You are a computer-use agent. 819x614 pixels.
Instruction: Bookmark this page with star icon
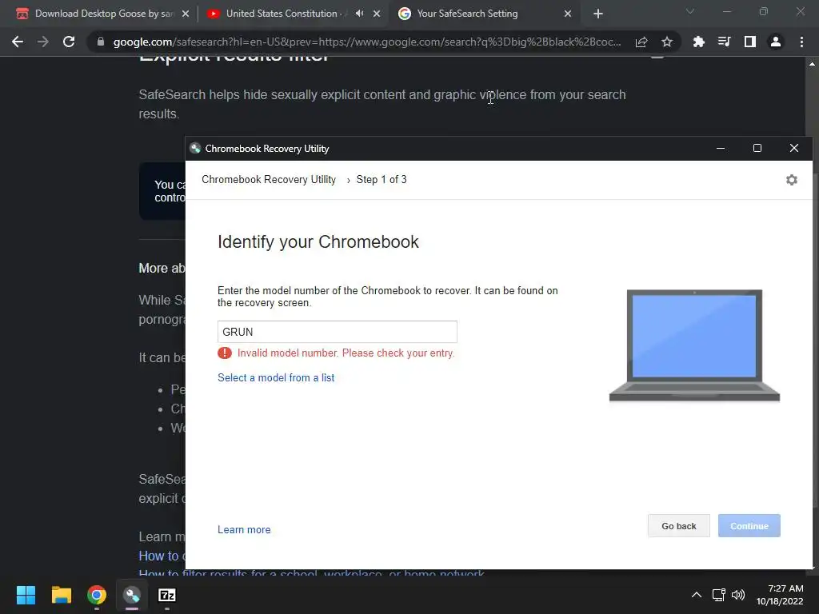point(667,42)
